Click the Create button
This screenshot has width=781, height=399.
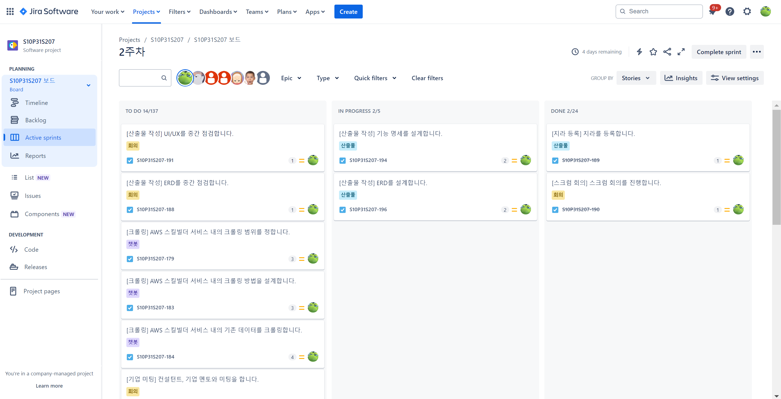pos(348,12)
